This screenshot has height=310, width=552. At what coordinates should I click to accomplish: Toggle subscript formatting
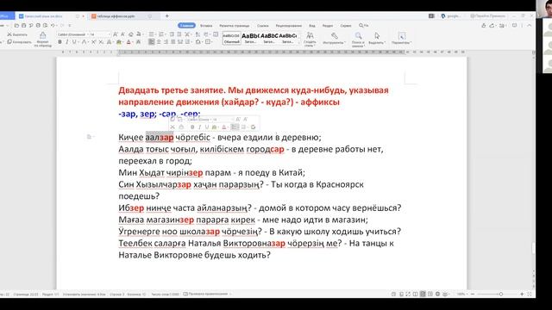pos(101,42)
